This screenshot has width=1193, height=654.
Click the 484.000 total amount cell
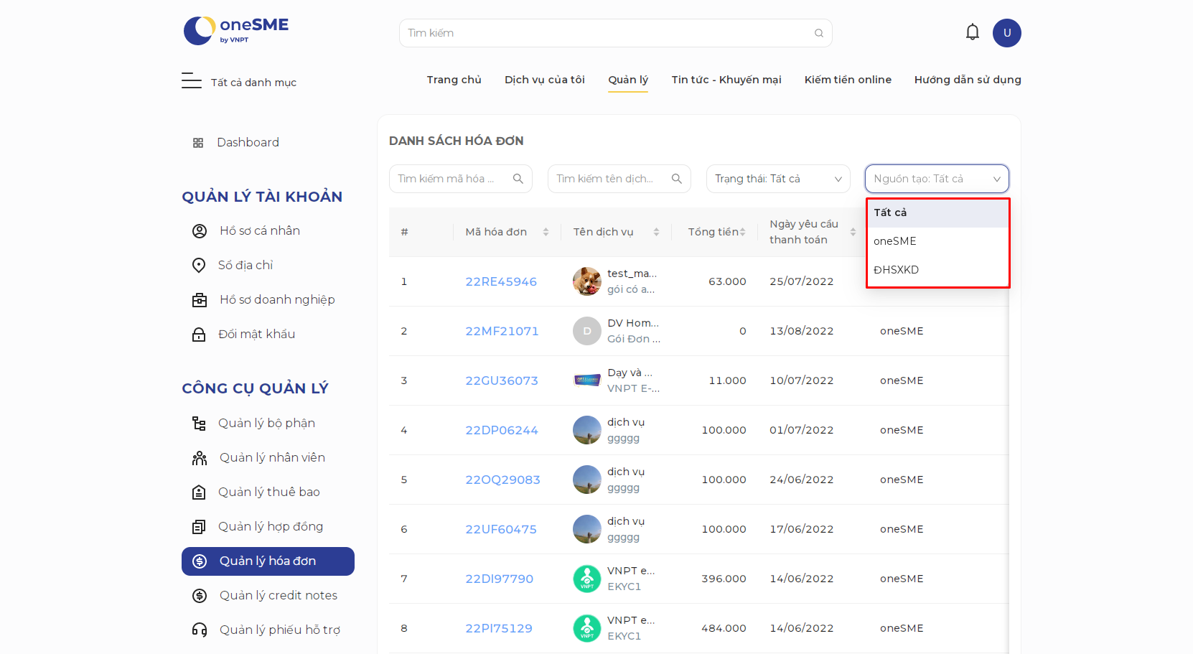(x=724, y=628)
